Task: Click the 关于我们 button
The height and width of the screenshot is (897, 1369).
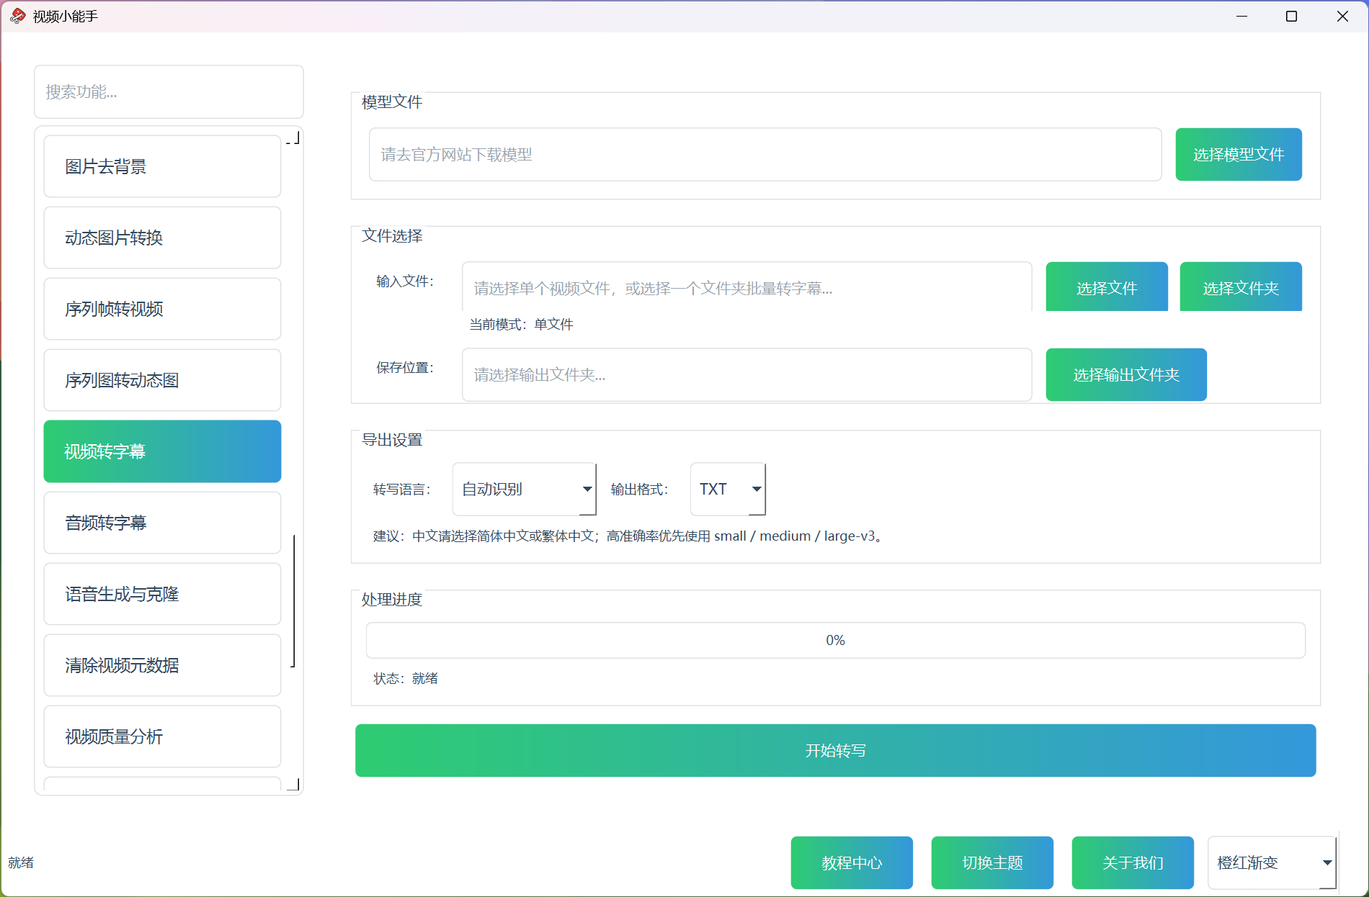Action: pyautogui.click(x=1133, y=862)
